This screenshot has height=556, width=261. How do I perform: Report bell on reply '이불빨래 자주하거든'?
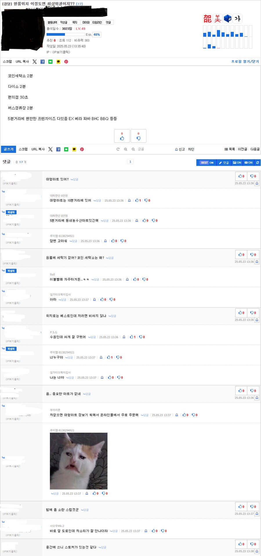(127, 279)
